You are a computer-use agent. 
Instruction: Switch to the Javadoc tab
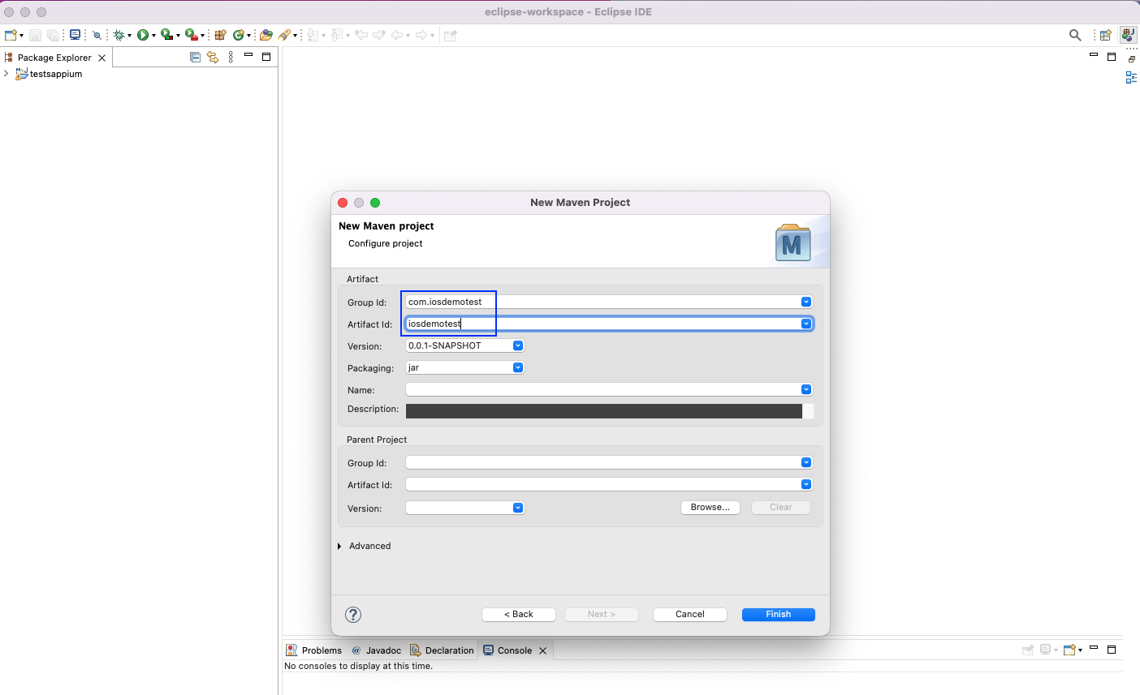coord(377,650)
